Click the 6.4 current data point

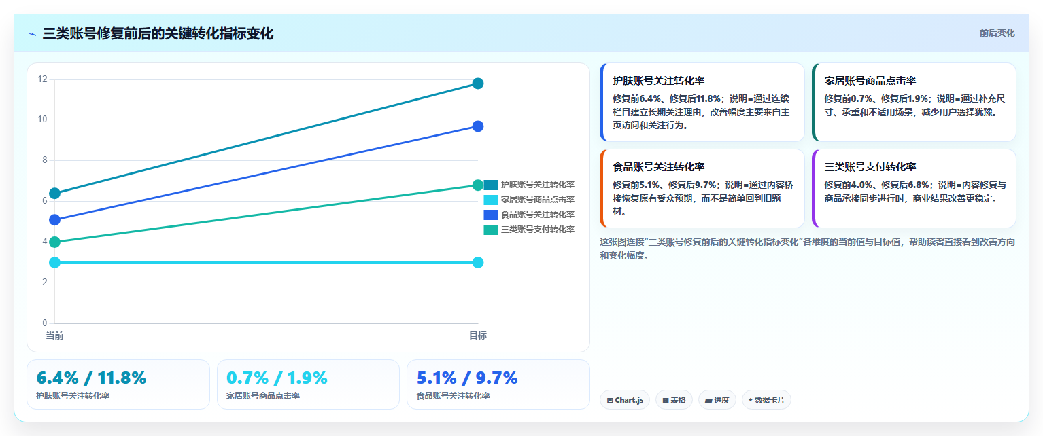click(55, 194)
